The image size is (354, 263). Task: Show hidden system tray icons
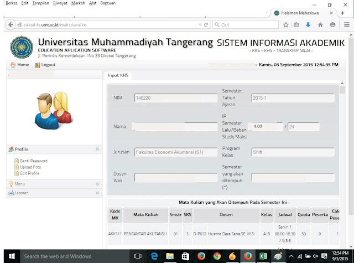[291, 256]
